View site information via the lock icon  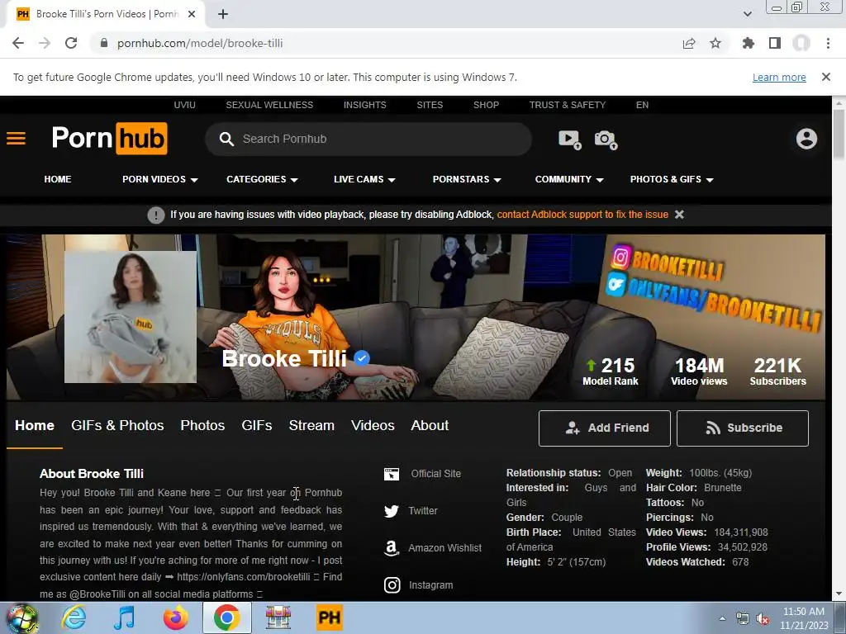[104, 43]
